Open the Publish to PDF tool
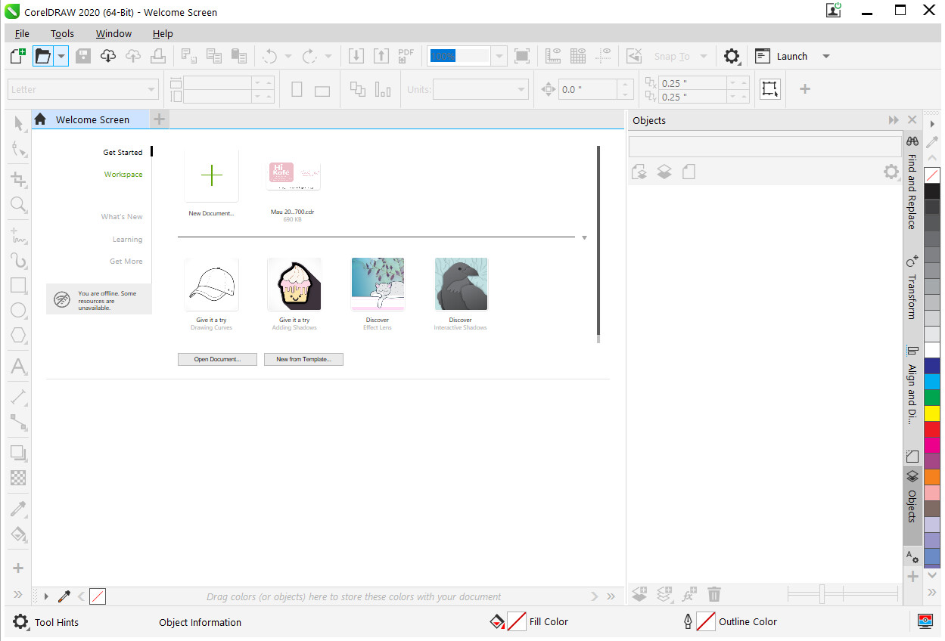The image size is (945, 641). 406,55
